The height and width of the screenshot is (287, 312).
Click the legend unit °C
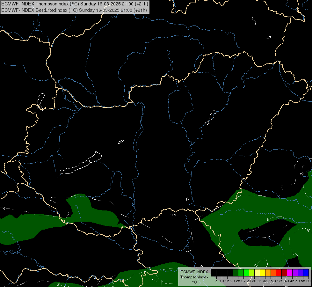[x=195, y=282]
